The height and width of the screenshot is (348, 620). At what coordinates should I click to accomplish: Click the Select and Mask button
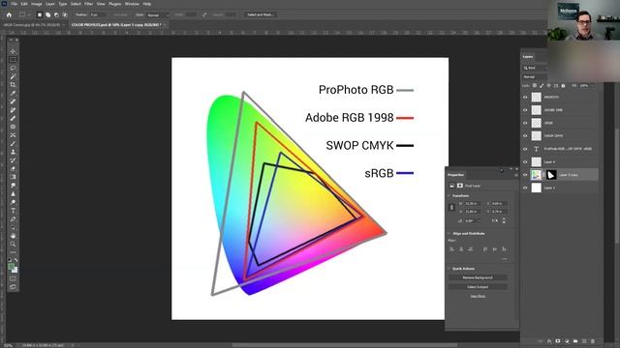tap(260, 14)
